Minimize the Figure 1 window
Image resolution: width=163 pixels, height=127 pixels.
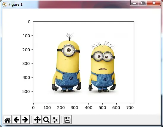[135, 3]
